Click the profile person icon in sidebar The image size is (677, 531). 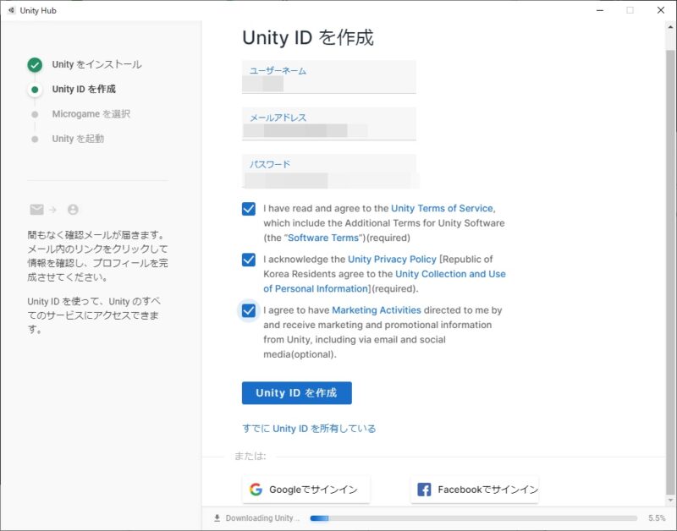pyautogui.click(x=73, y=210)
